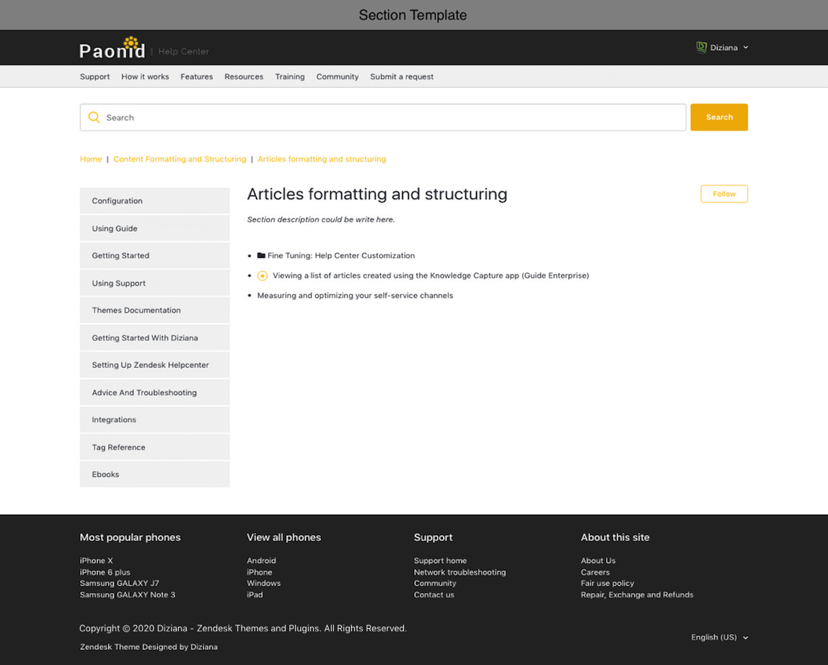The image size is (828, 665).
Task: Click the Copyright 2020 Diziana text
Action: [243, 628]
